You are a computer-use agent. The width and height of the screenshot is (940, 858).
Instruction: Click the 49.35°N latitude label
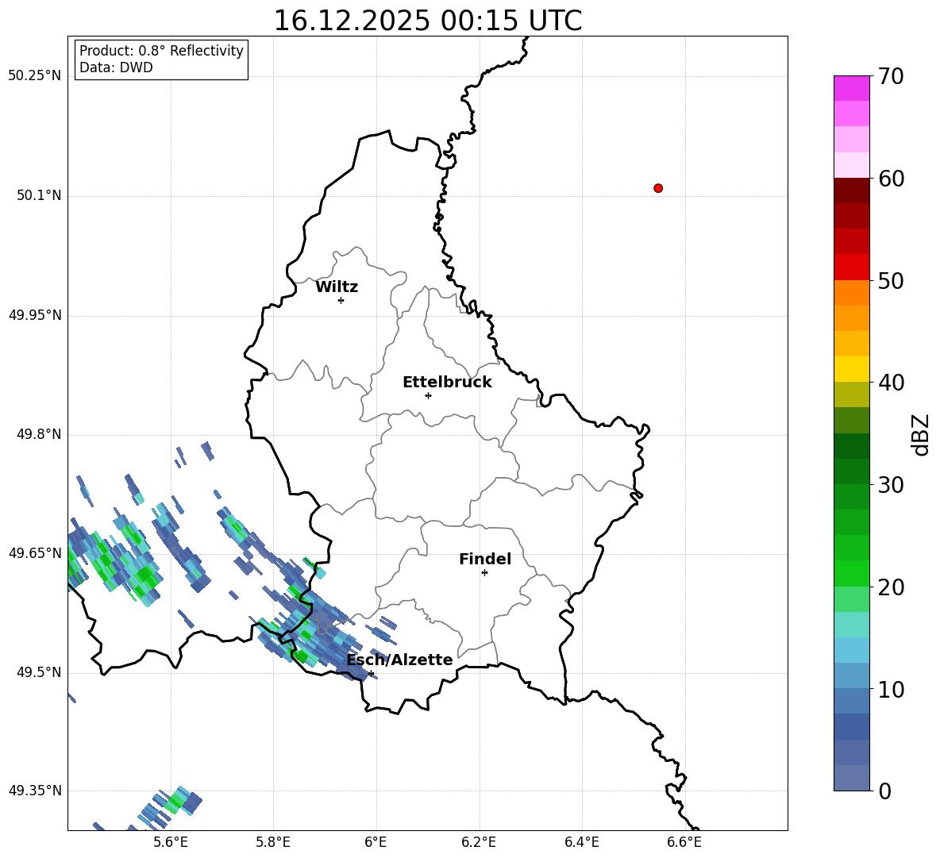[35, 791]
